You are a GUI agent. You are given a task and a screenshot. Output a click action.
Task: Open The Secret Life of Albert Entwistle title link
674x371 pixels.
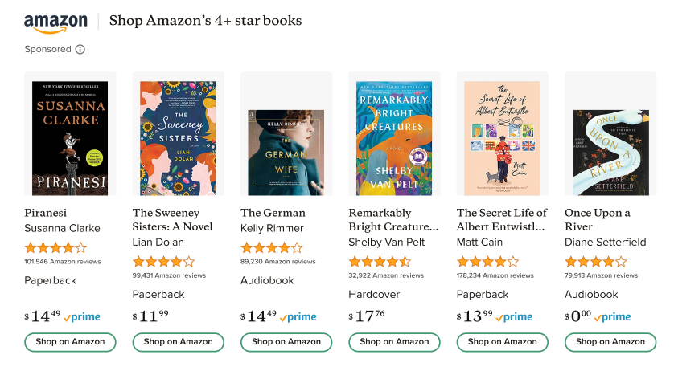(x=502, y=219)
